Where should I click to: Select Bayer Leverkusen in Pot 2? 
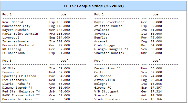[109, 22]
